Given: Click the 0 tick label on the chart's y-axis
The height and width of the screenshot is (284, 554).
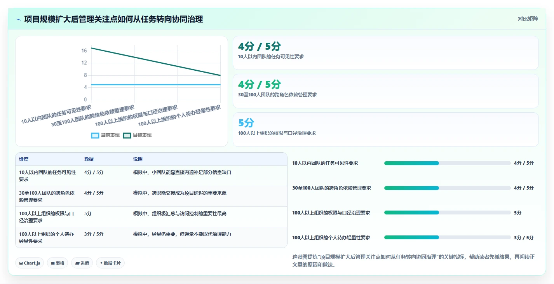Looking at the screenshot, I should pos(85,99).
